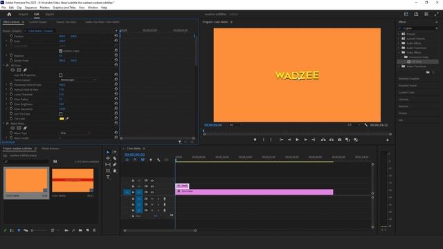Select the Type tool

pyautogui.click(x=108, y=177)
